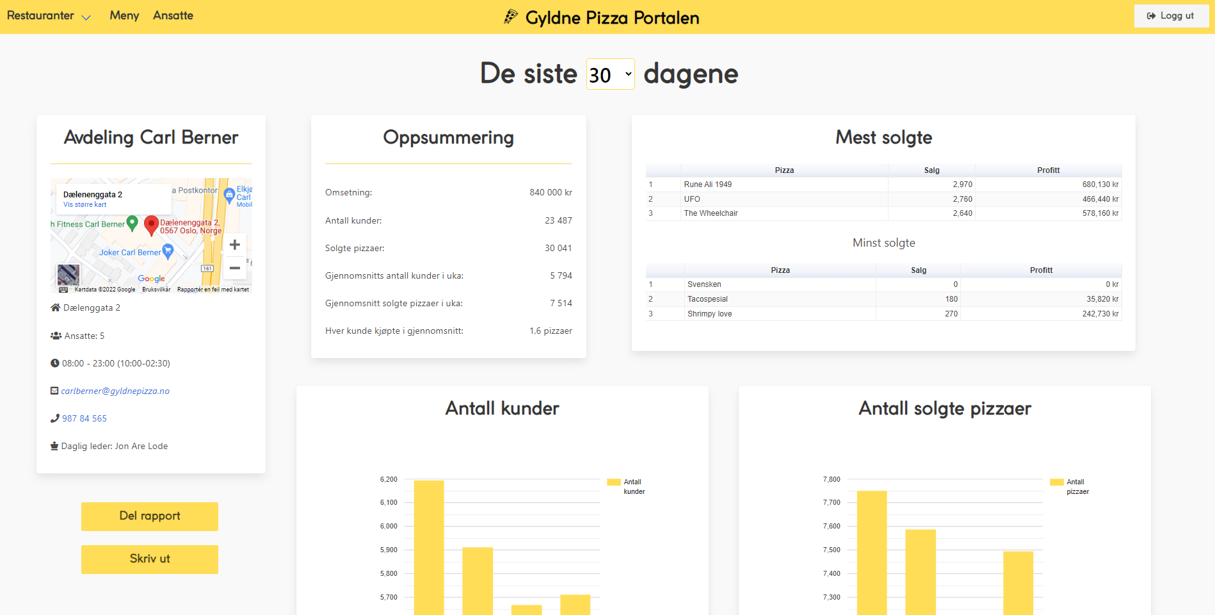Sort Mest solgte by Pizza column
Image resolution: width=1215 pixels, height=615 pixels.
pyautogui.click(x=784, y=170)
